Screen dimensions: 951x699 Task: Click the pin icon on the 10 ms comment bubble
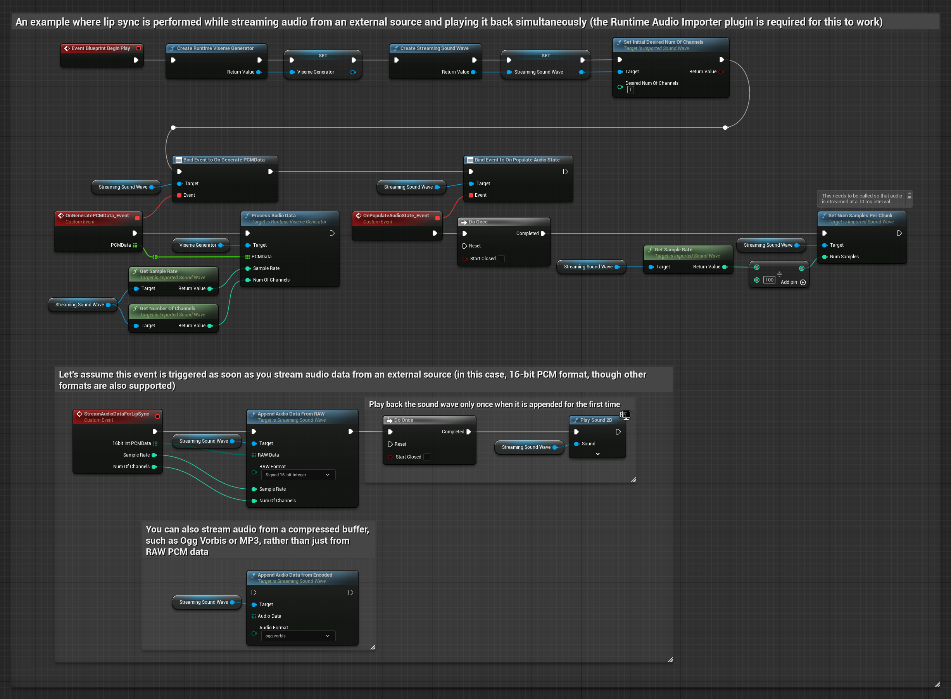point(909,194)
